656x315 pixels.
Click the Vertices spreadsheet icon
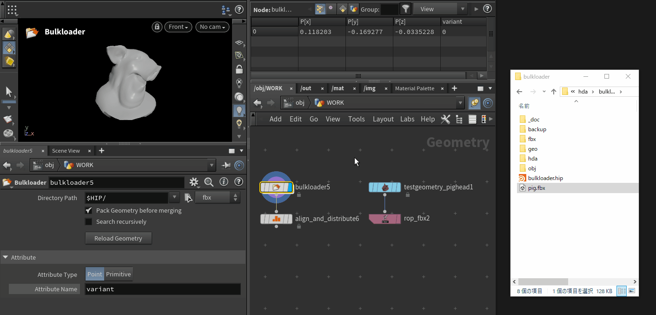point(331,8)
